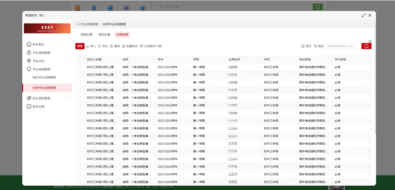Check the first row 初中三年级/8班 checkbox
Image resolution: width=395 pixels, height=190 pixels.
(80, 67)
